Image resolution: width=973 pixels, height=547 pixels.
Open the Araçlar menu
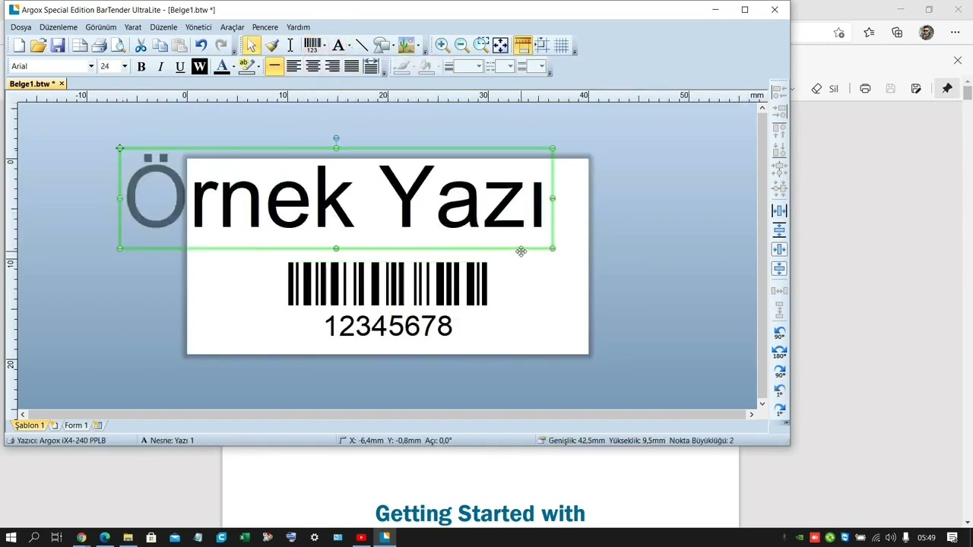click(233, 27)
